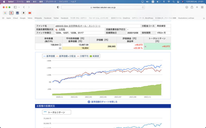The image size is (206, 128).
Task: Open the ヘルプ menu
Action: click(73, 2)
